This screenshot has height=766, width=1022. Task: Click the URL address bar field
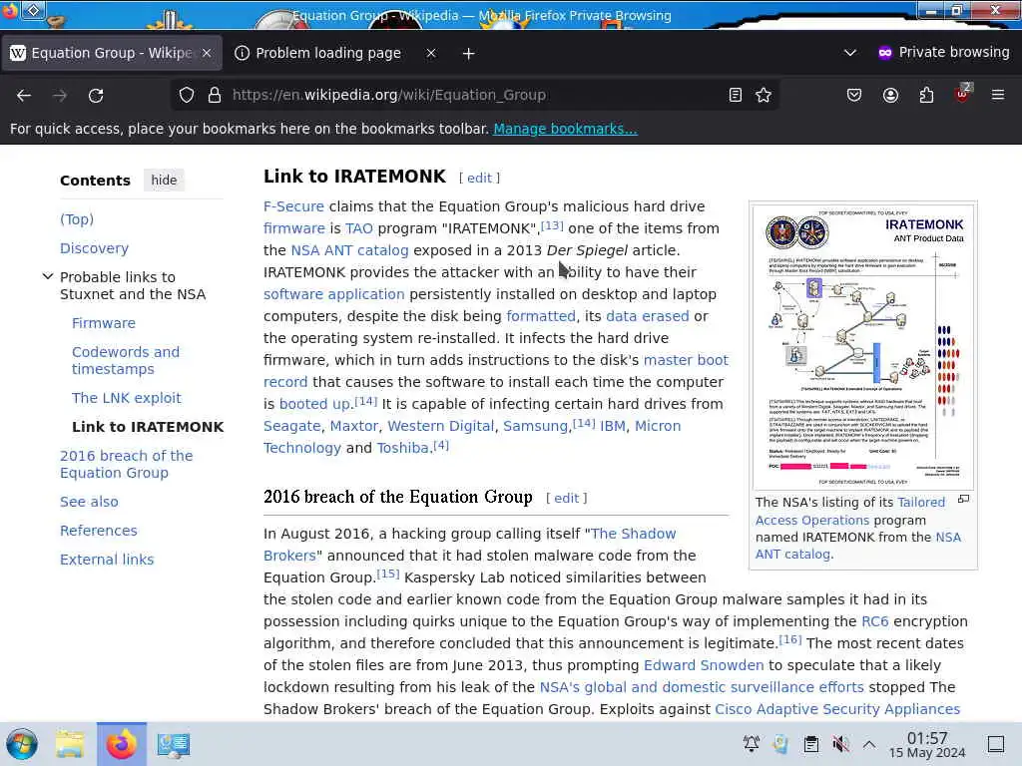(476, 95)
